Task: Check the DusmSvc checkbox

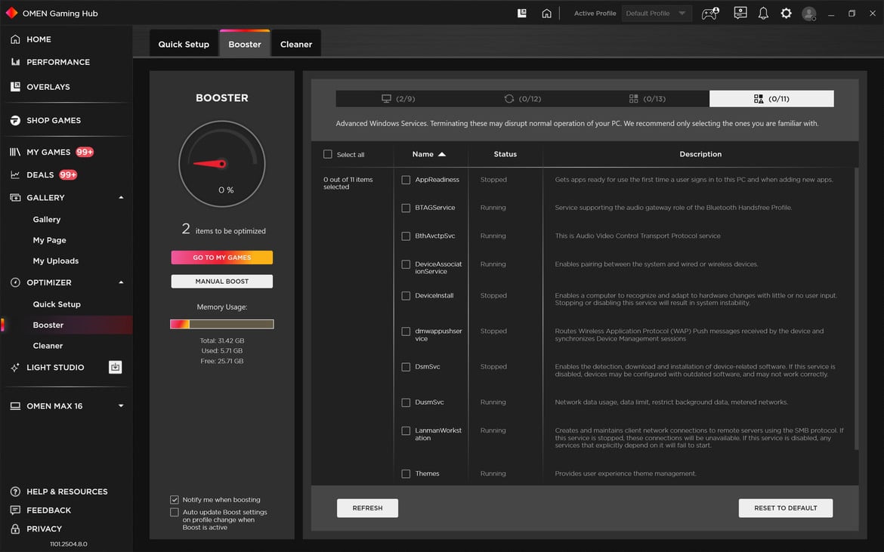Action: tap(406, 402)
